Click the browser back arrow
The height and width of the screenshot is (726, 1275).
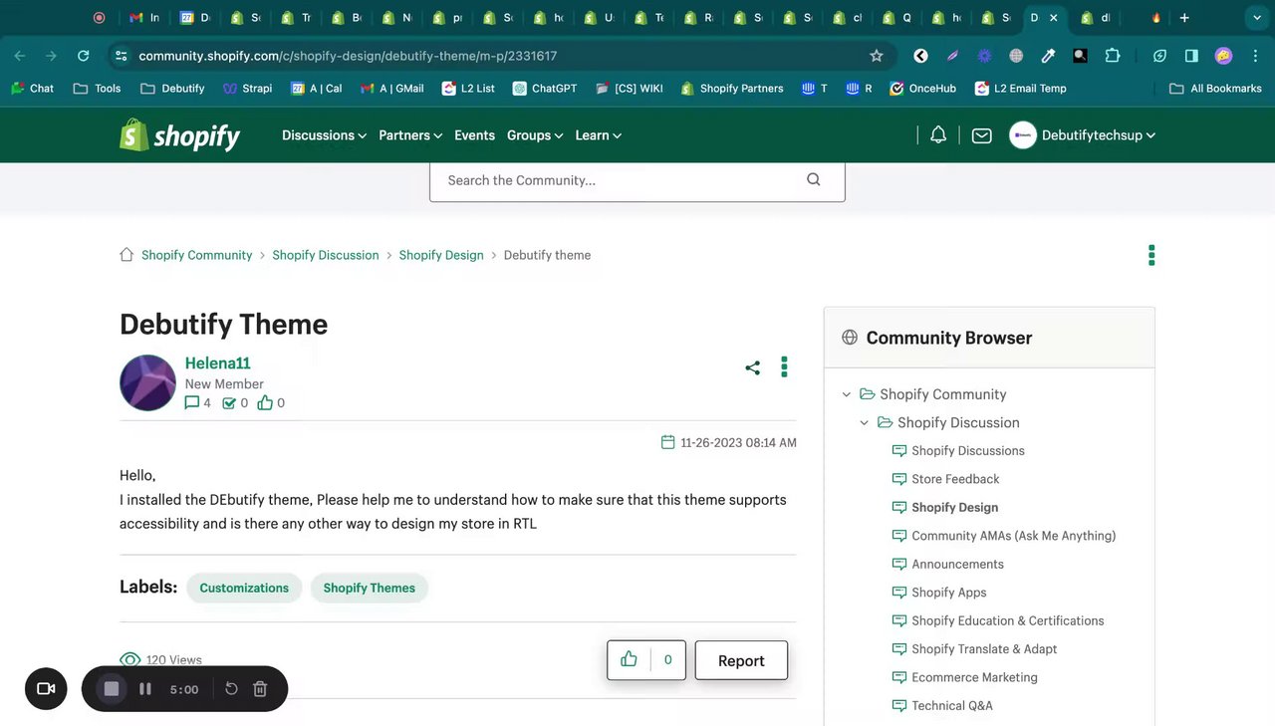pyautogui.click(x=20, y=56)
